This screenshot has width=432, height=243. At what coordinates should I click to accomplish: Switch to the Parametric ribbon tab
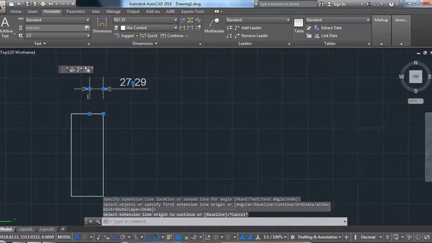[x=76, y=11]
